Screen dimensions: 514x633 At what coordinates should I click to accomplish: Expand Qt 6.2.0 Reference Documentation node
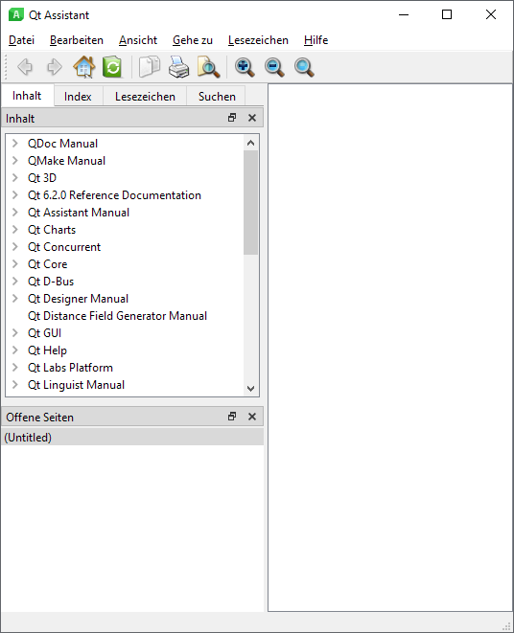tap(15, 195)
